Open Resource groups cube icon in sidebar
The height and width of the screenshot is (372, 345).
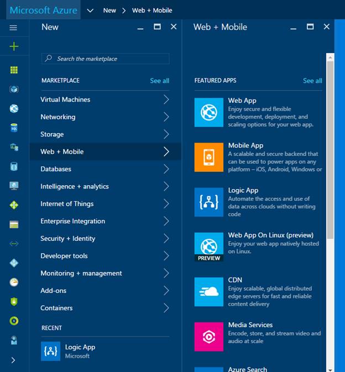[14, 89]
